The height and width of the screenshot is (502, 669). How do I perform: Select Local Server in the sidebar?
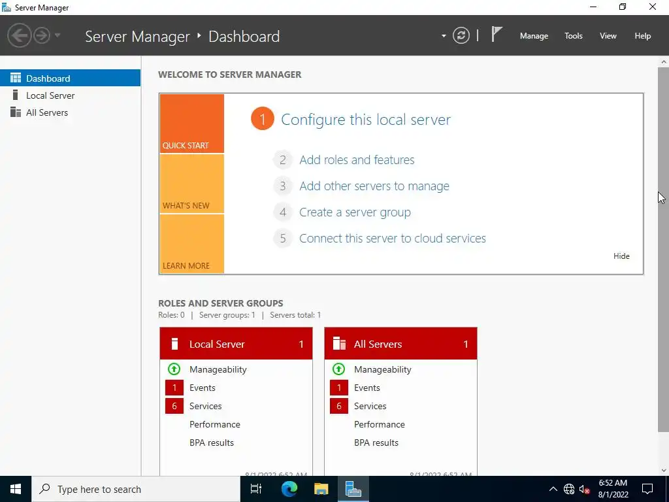pos(70,95)
